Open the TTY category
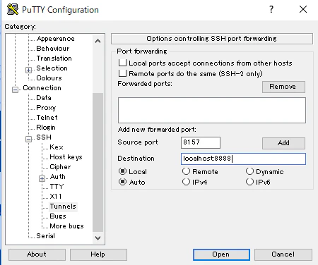The height and width of the screenshot is (265, 318). [57, 187]
